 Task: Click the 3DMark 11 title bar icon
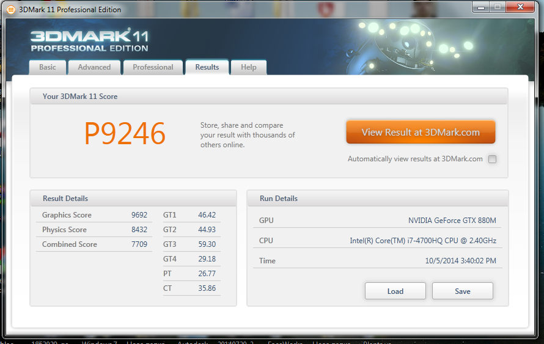point(11,10)
